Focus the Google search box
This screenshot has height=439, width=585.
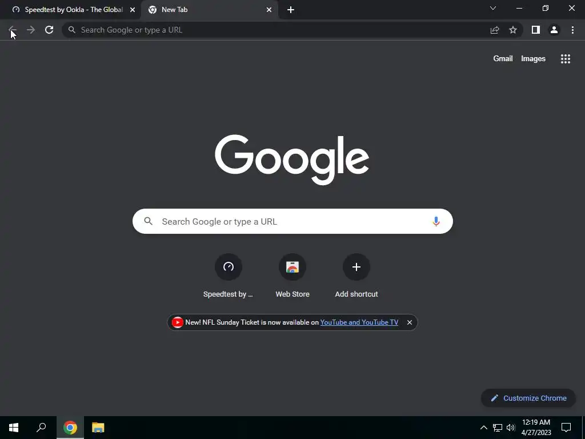point(292,221)
